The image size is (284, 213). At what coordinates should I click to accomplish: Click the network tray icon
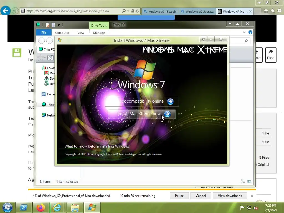tap(249, 207)
